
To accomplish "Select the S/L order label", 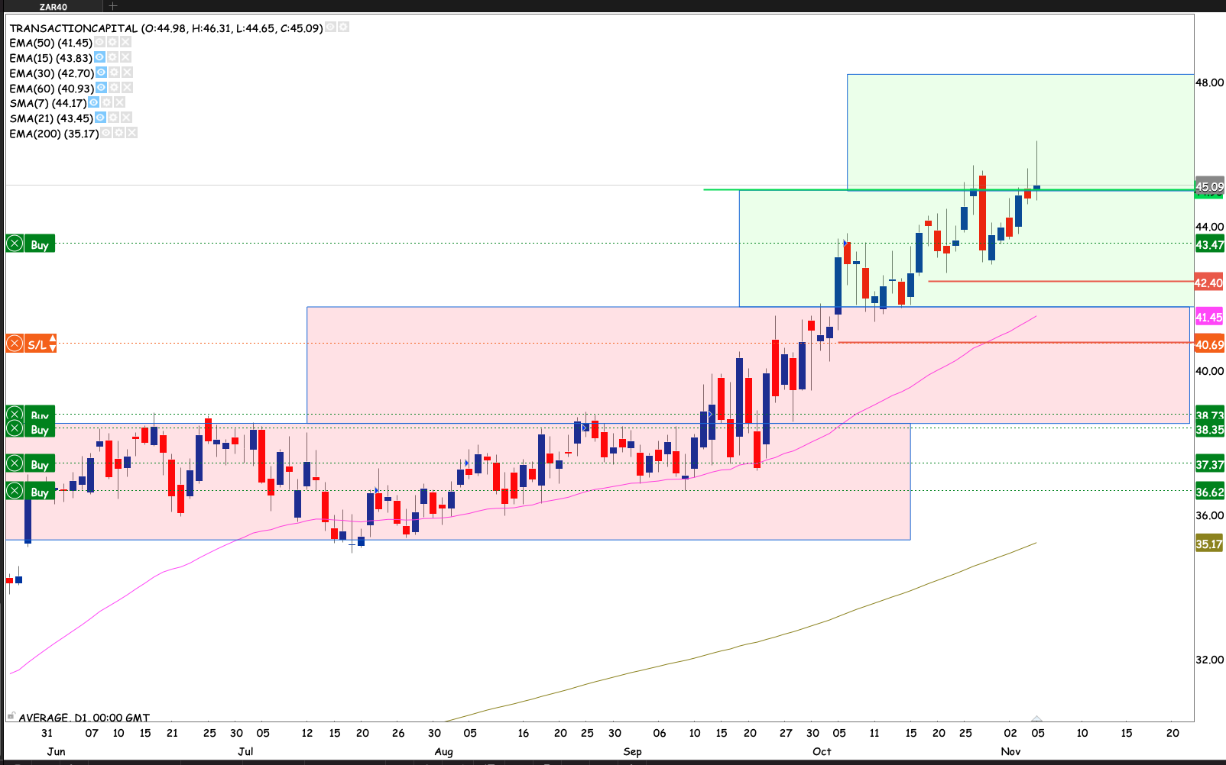I will [36, 344].
